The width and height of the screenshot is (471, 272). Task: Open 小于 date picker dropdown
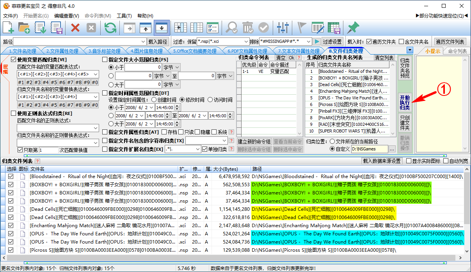(x=151, y=107)
